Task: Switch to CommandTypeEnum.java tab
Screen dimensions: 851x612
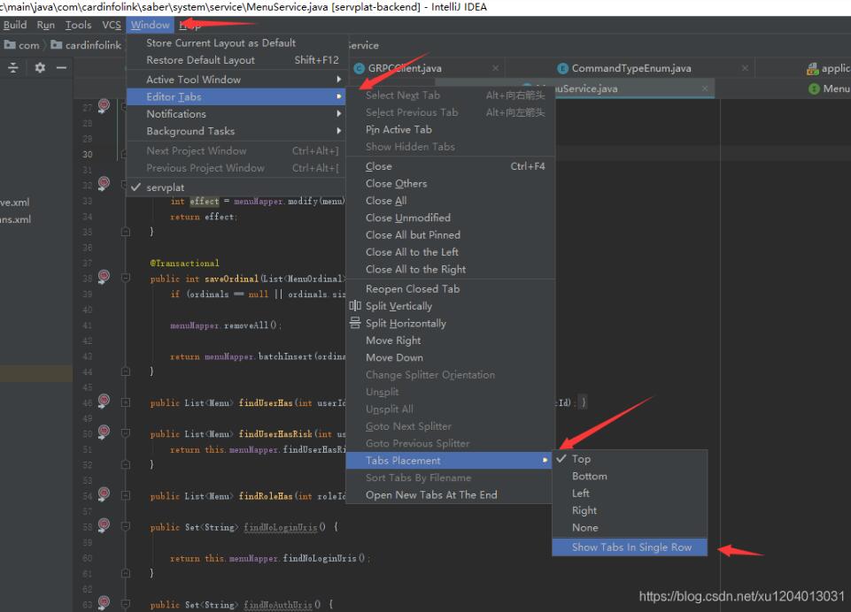Action: click(x=631, y=69)
